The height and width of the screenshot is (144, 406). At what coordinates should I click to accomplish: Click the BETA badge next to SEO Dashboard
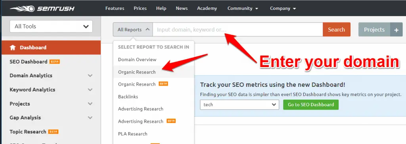coord(55,62)
